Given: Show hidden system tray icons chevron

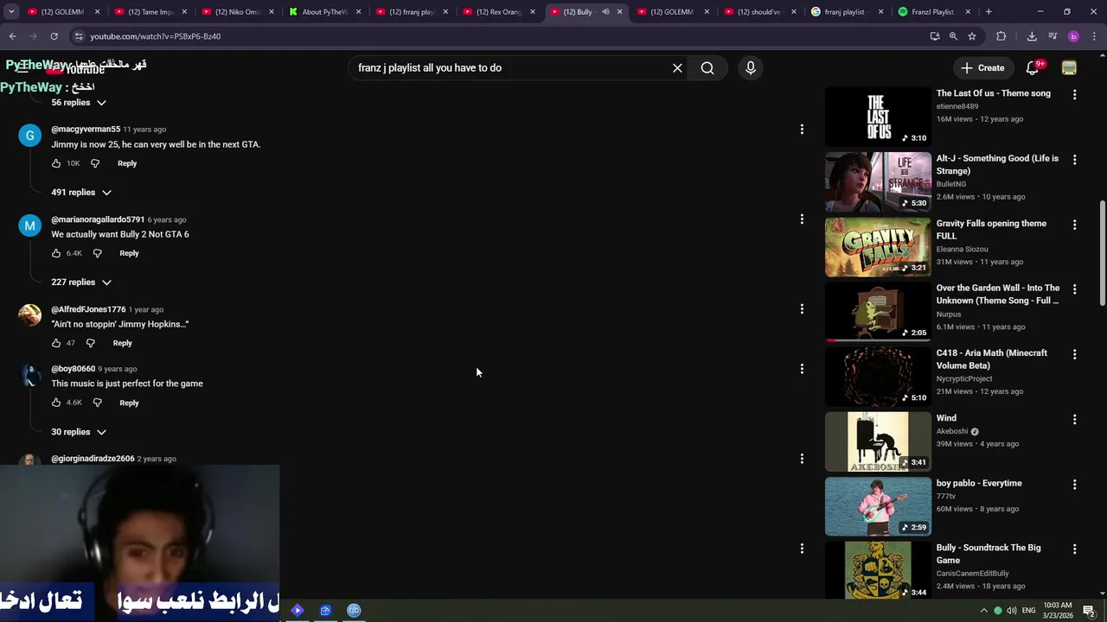Looking at the screenshot, I should [983, 611].
